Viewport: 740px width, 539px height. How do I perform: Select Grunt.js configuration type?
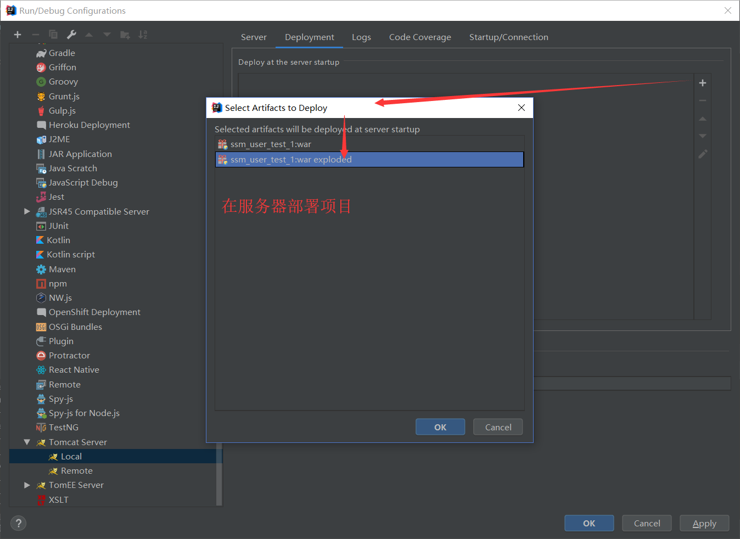click(x=58, y=96)
